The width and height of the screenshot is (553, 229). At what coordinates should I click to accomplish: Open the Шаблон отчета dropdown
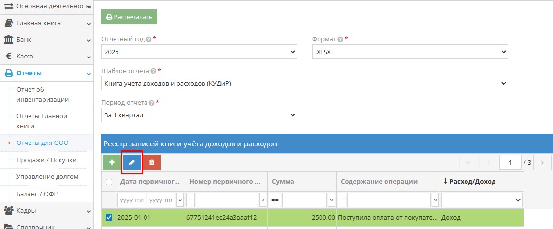pyautogui.click(x=304, y=84)
